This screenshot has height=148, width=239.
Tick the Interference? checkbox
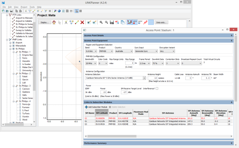click(x=157, y=88)
